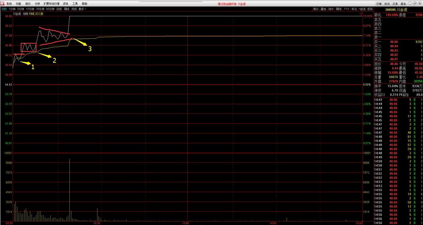Viewport: 423px width, 225px height.
Task: Click 买一 price 48.86 row
Action: [398, 42]
